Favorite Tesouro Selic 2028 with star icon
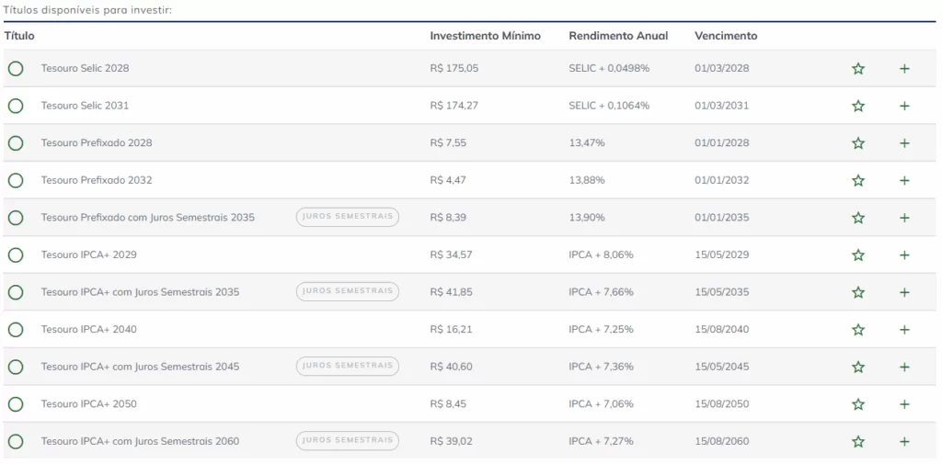Viewport: 942px width, 464px height. click(x=858, y=69)
